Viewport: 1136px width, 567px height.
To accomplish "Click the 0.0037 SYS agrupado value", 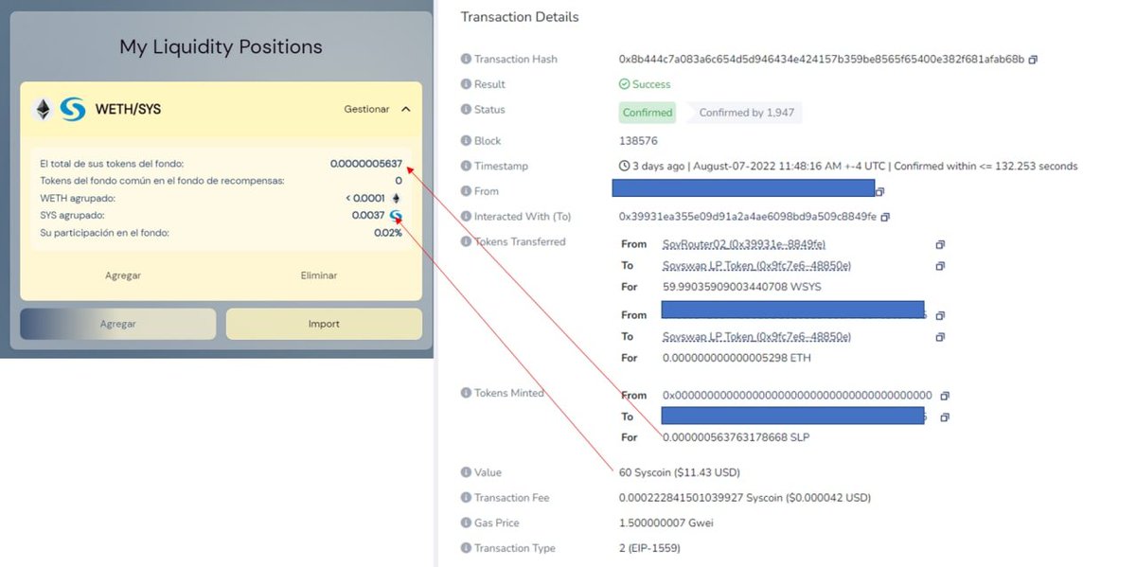I will click(368, 216).
